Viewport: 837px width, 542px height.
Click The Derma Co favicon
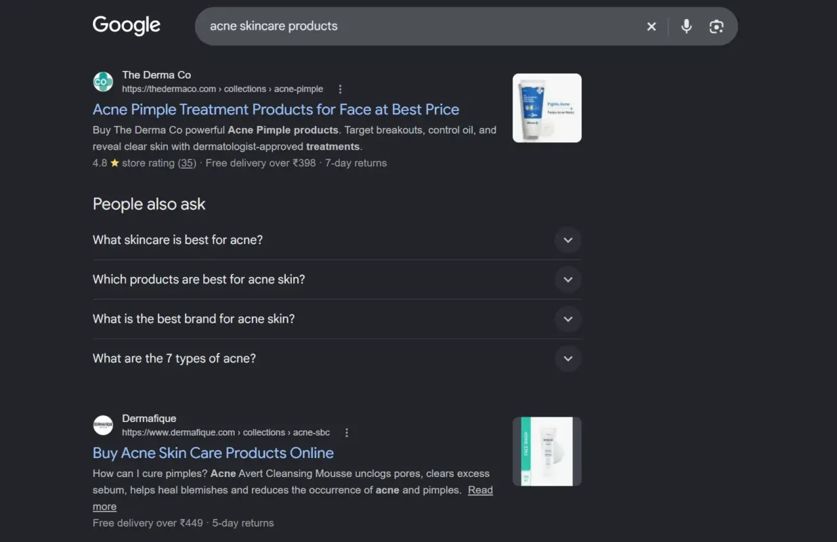coord(103,82)
